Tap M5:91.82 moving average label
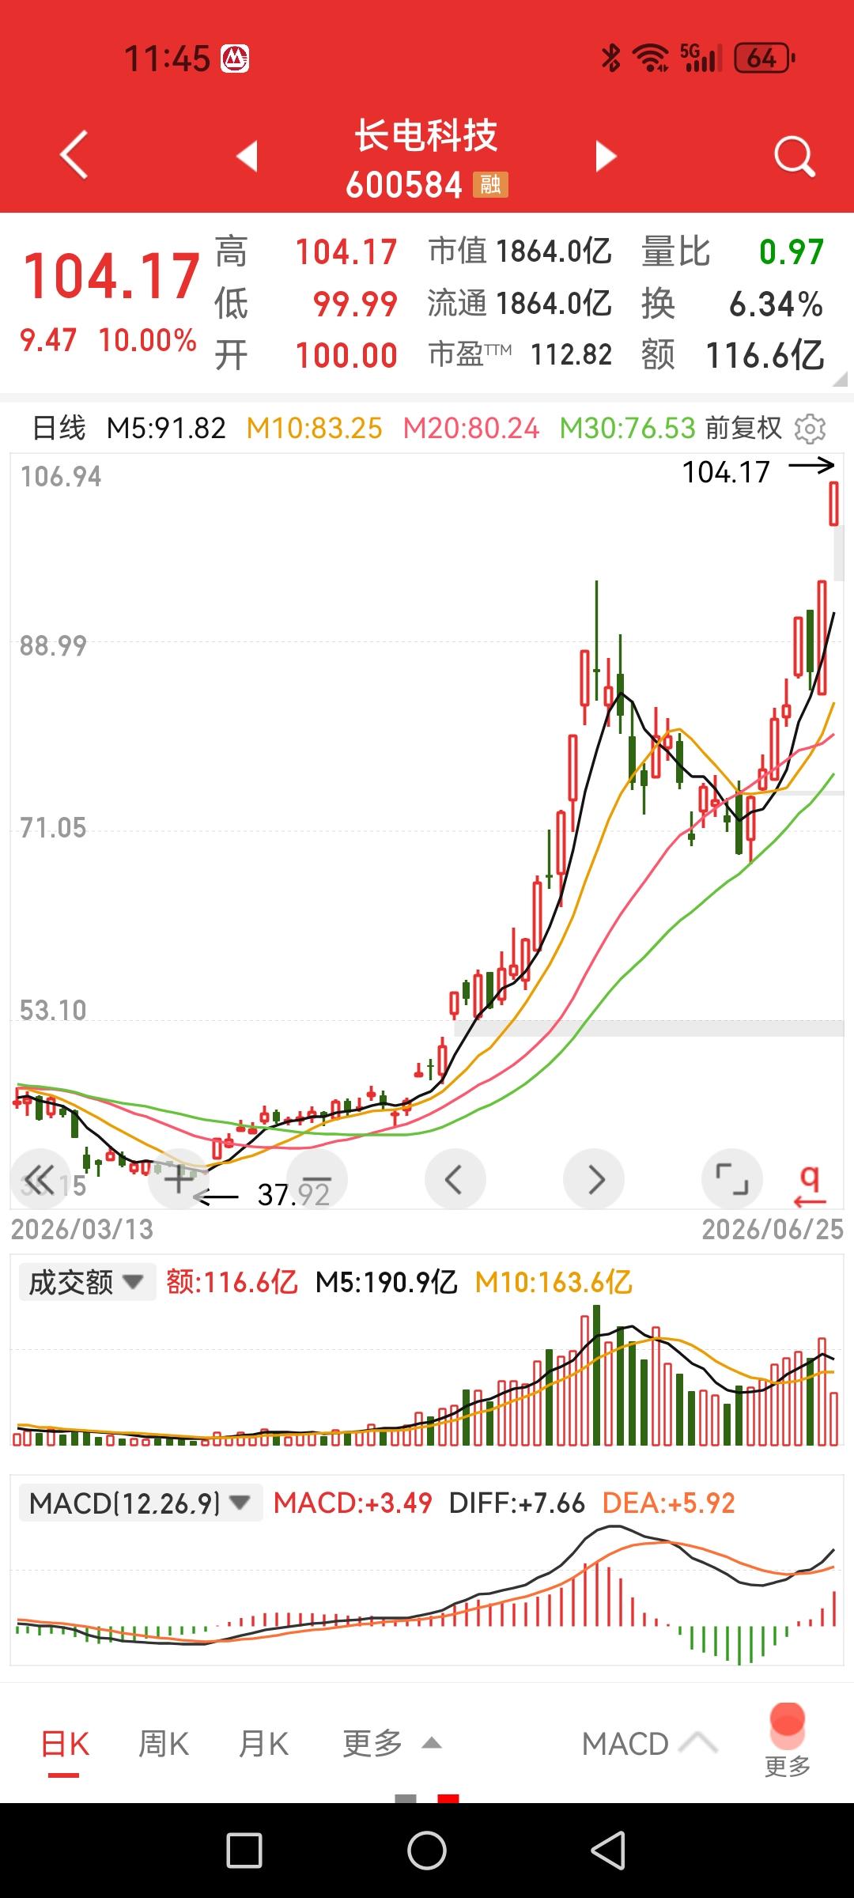 click(166, 428)
